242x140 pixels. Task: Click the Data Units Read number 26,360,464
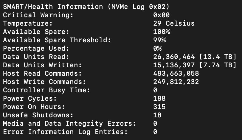pos(174,57)
